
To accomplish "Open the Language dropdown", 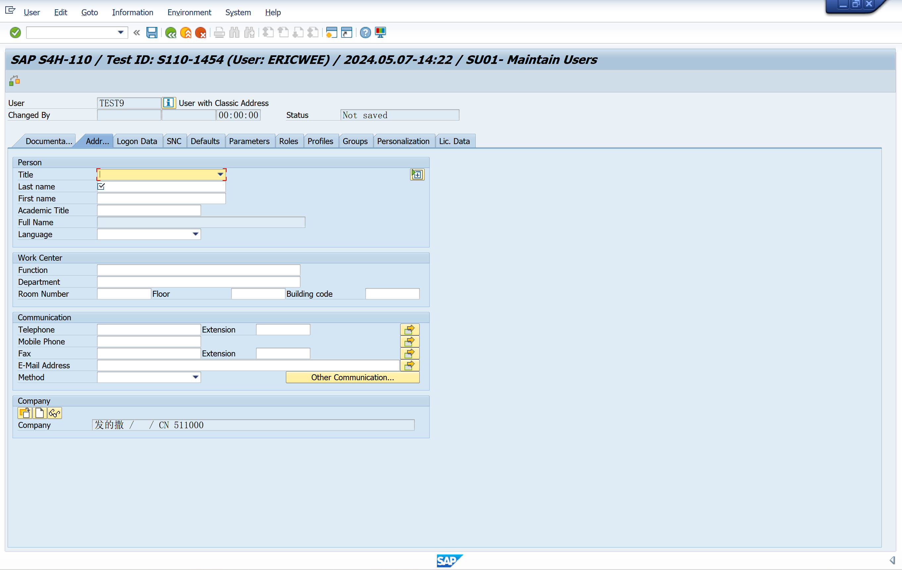I will 195,234.
